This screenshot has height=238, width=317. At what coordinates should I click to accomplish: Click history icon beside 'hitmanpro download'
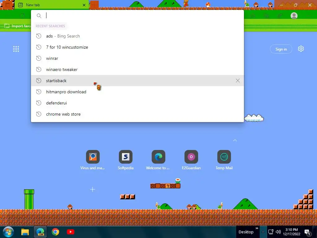click(x=39, y=92)
